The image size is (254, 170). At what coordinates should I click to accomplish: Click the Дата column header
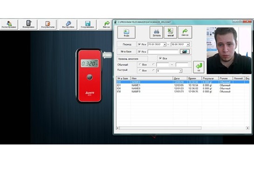(x=180, y=78)
